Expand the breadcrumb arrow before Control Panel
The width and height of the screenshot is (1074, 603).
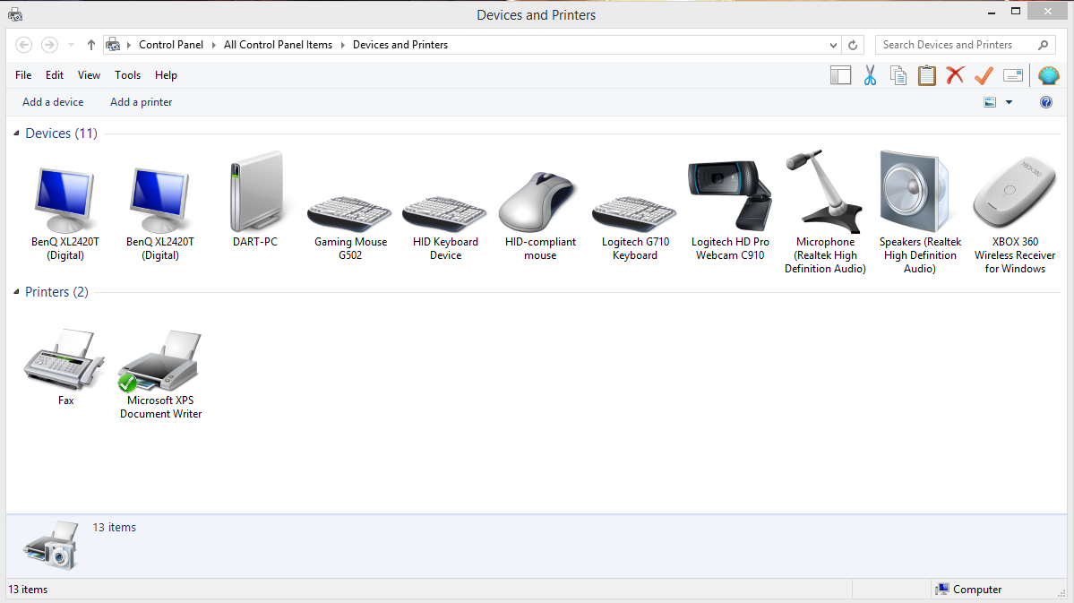[x=129, y=45]
